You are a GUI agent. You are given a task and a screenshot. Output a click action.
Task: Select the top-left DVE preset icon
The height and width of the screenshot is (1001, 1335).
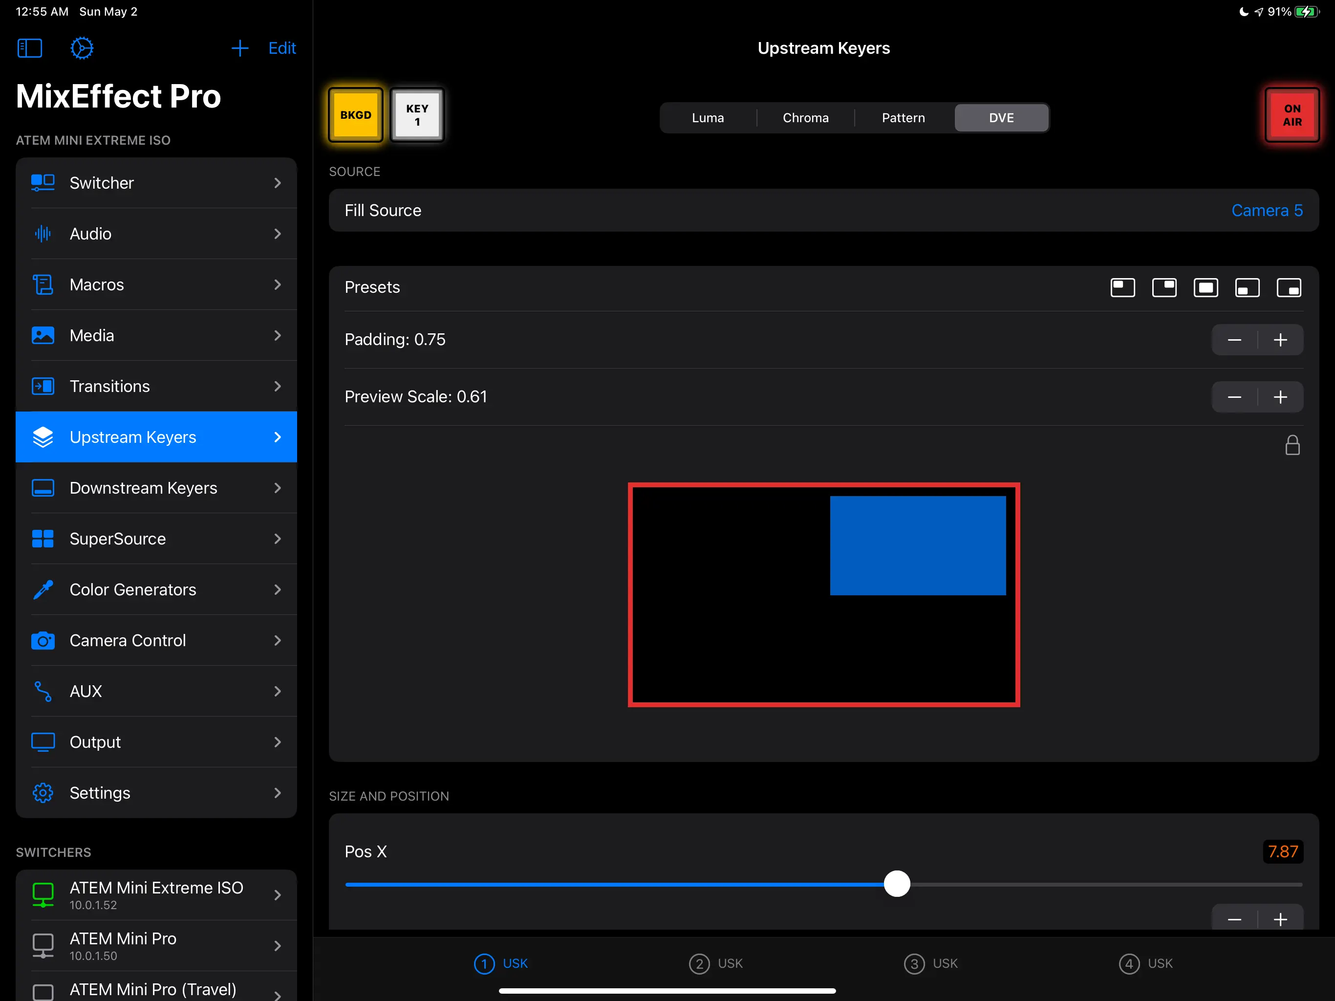point(1122,287)
